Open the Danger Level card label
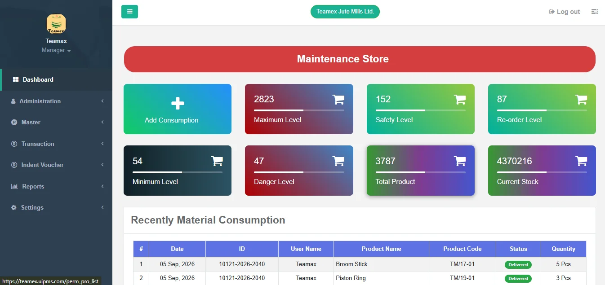Image resolution: width=605 pixels, height=285 pixels. coord(274,182)
